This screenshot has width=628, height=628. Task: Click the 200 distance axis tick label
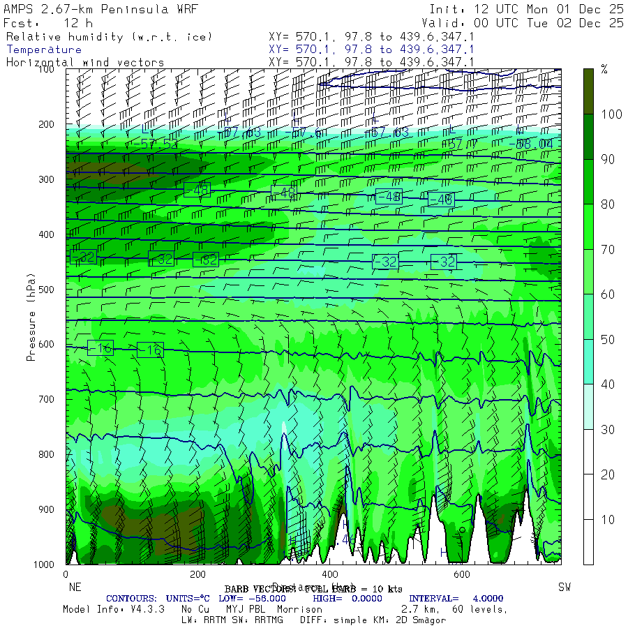point(197,575)
